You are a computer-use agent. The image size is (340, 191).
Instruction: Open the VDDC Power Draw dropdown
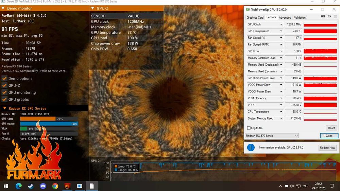[281, 85]
